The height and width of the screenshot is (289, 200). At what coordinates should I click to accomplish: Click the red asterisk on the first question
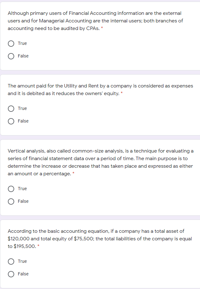(101, 28)
